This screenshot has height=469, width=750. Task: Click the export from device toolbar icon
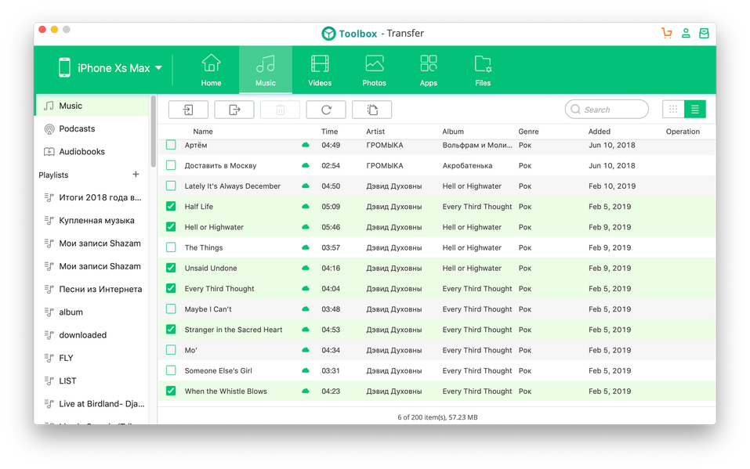click(234, 110)
